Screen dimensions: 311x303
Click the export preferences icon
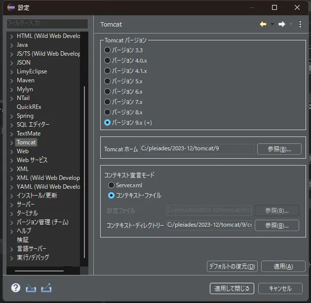(46, 288)
